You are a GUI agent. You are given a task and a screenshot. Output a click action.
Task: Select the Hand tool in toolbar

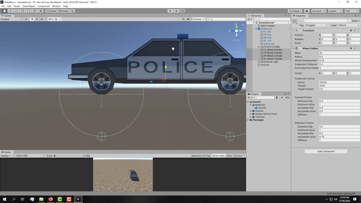click(5, 11)
